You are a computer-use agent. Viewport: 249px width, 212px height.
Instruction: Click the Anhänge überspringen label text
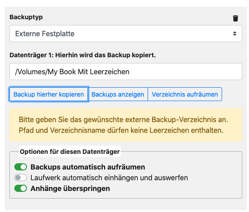point(70,189)
